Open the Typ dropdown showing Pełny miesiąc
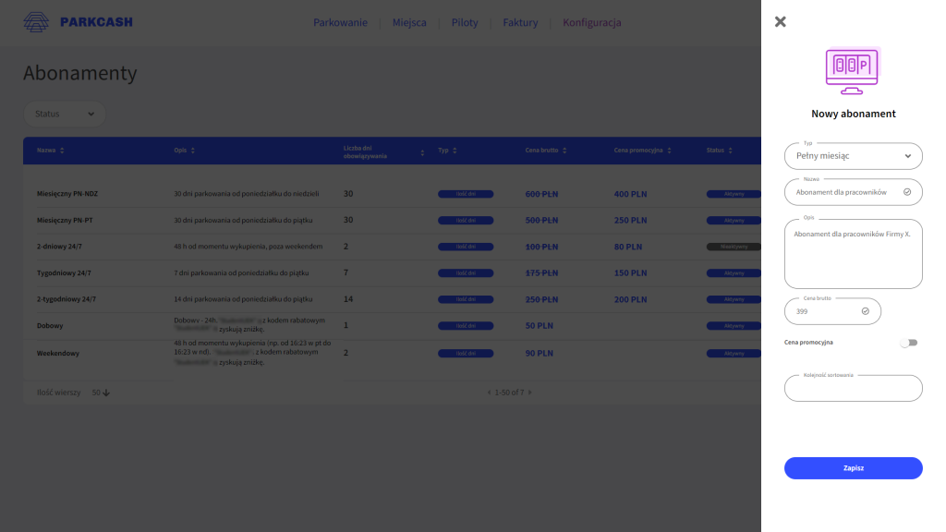 coord(853,156)
